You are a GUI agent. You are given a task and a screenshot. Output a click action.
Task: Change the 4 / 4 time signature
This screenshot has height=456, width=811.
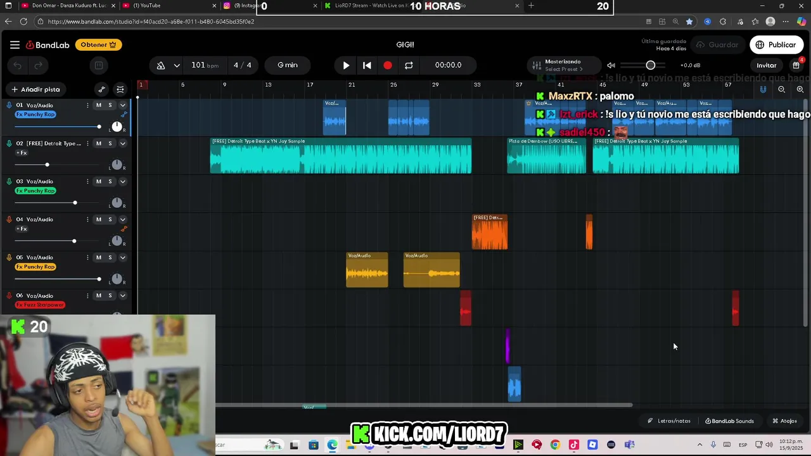coord(242,65)
